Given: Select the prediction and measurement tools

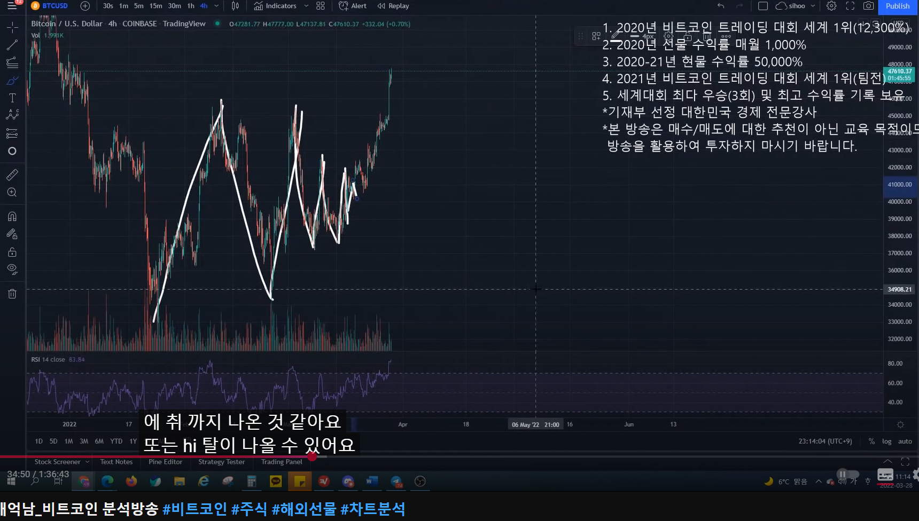Looking at the screenshot, I should (x=12, y=133).
